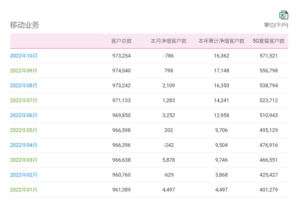Open the 2022年04月 link
Screen dimensions: 301x206
pos(24,145)
